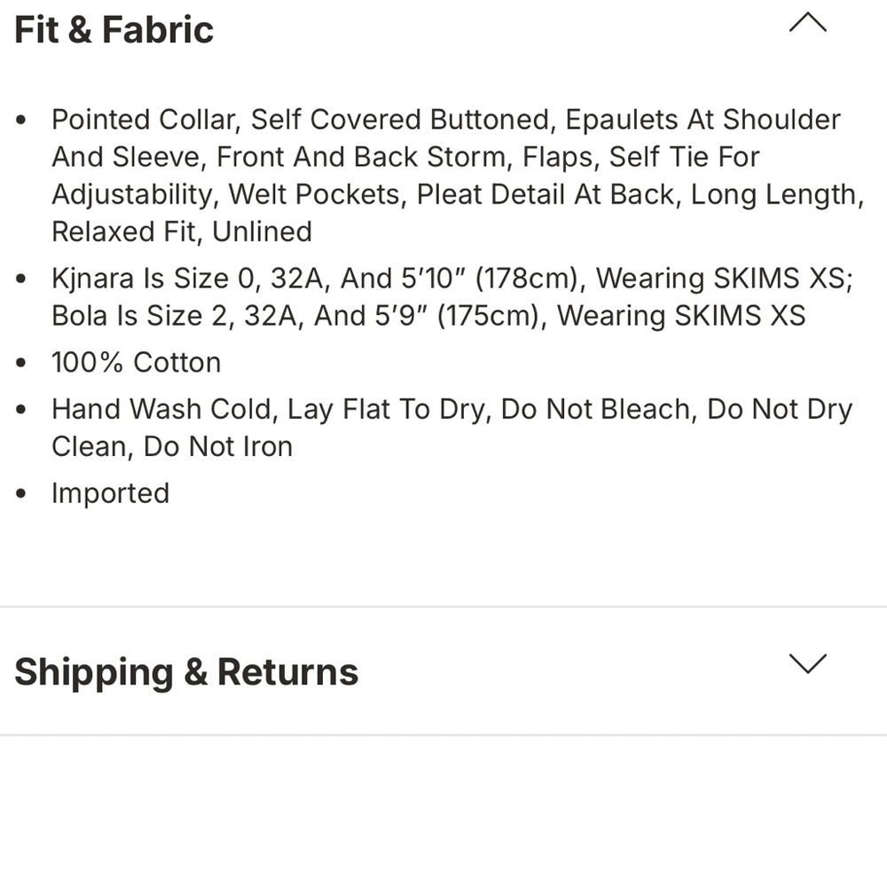Expand Shipping & Returns with the down chevron
This screenshot has height=887, width=887.
(808, 663)
